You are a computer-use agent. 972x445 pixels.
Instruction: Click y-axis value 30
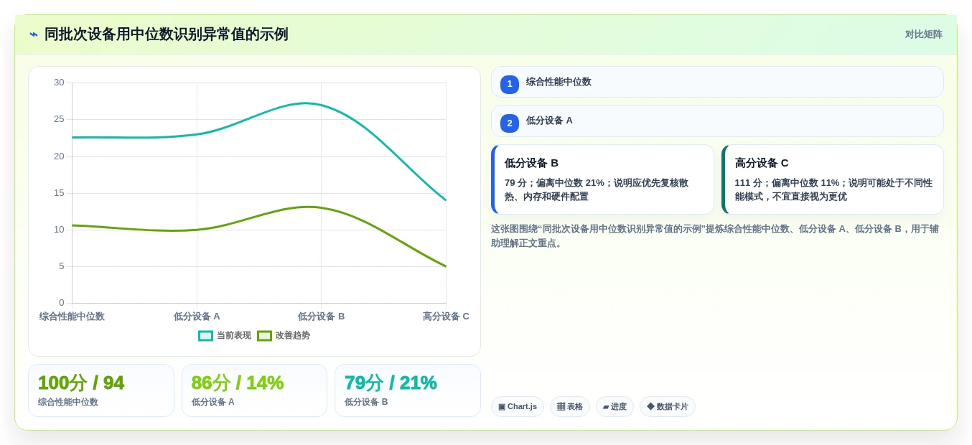(x=59, y=83)
